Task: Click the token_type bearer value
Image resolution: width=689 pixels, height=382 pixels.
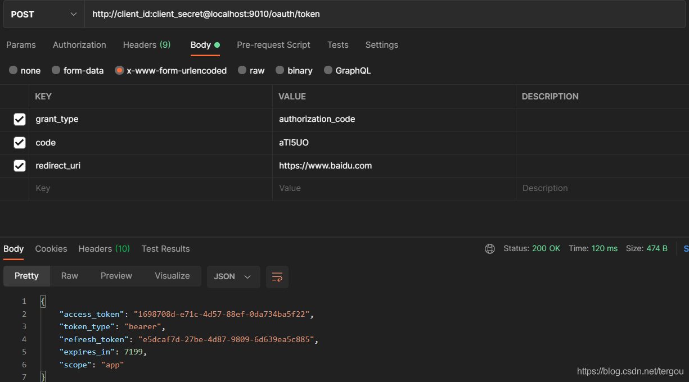Action: coord(143,327)
